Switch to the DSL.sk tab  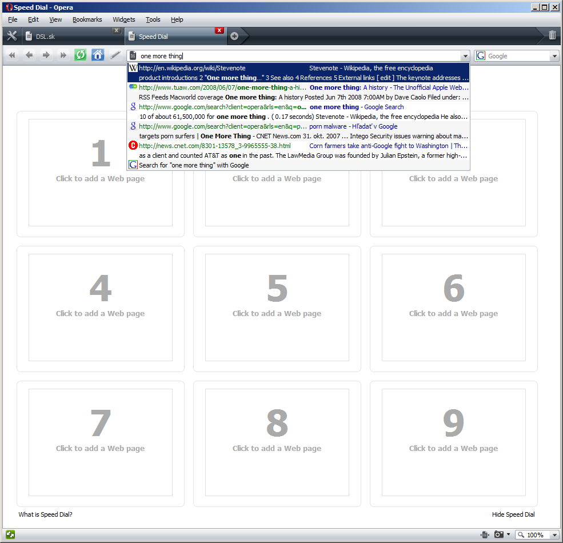pyautogui.click(x=72, y=36)
